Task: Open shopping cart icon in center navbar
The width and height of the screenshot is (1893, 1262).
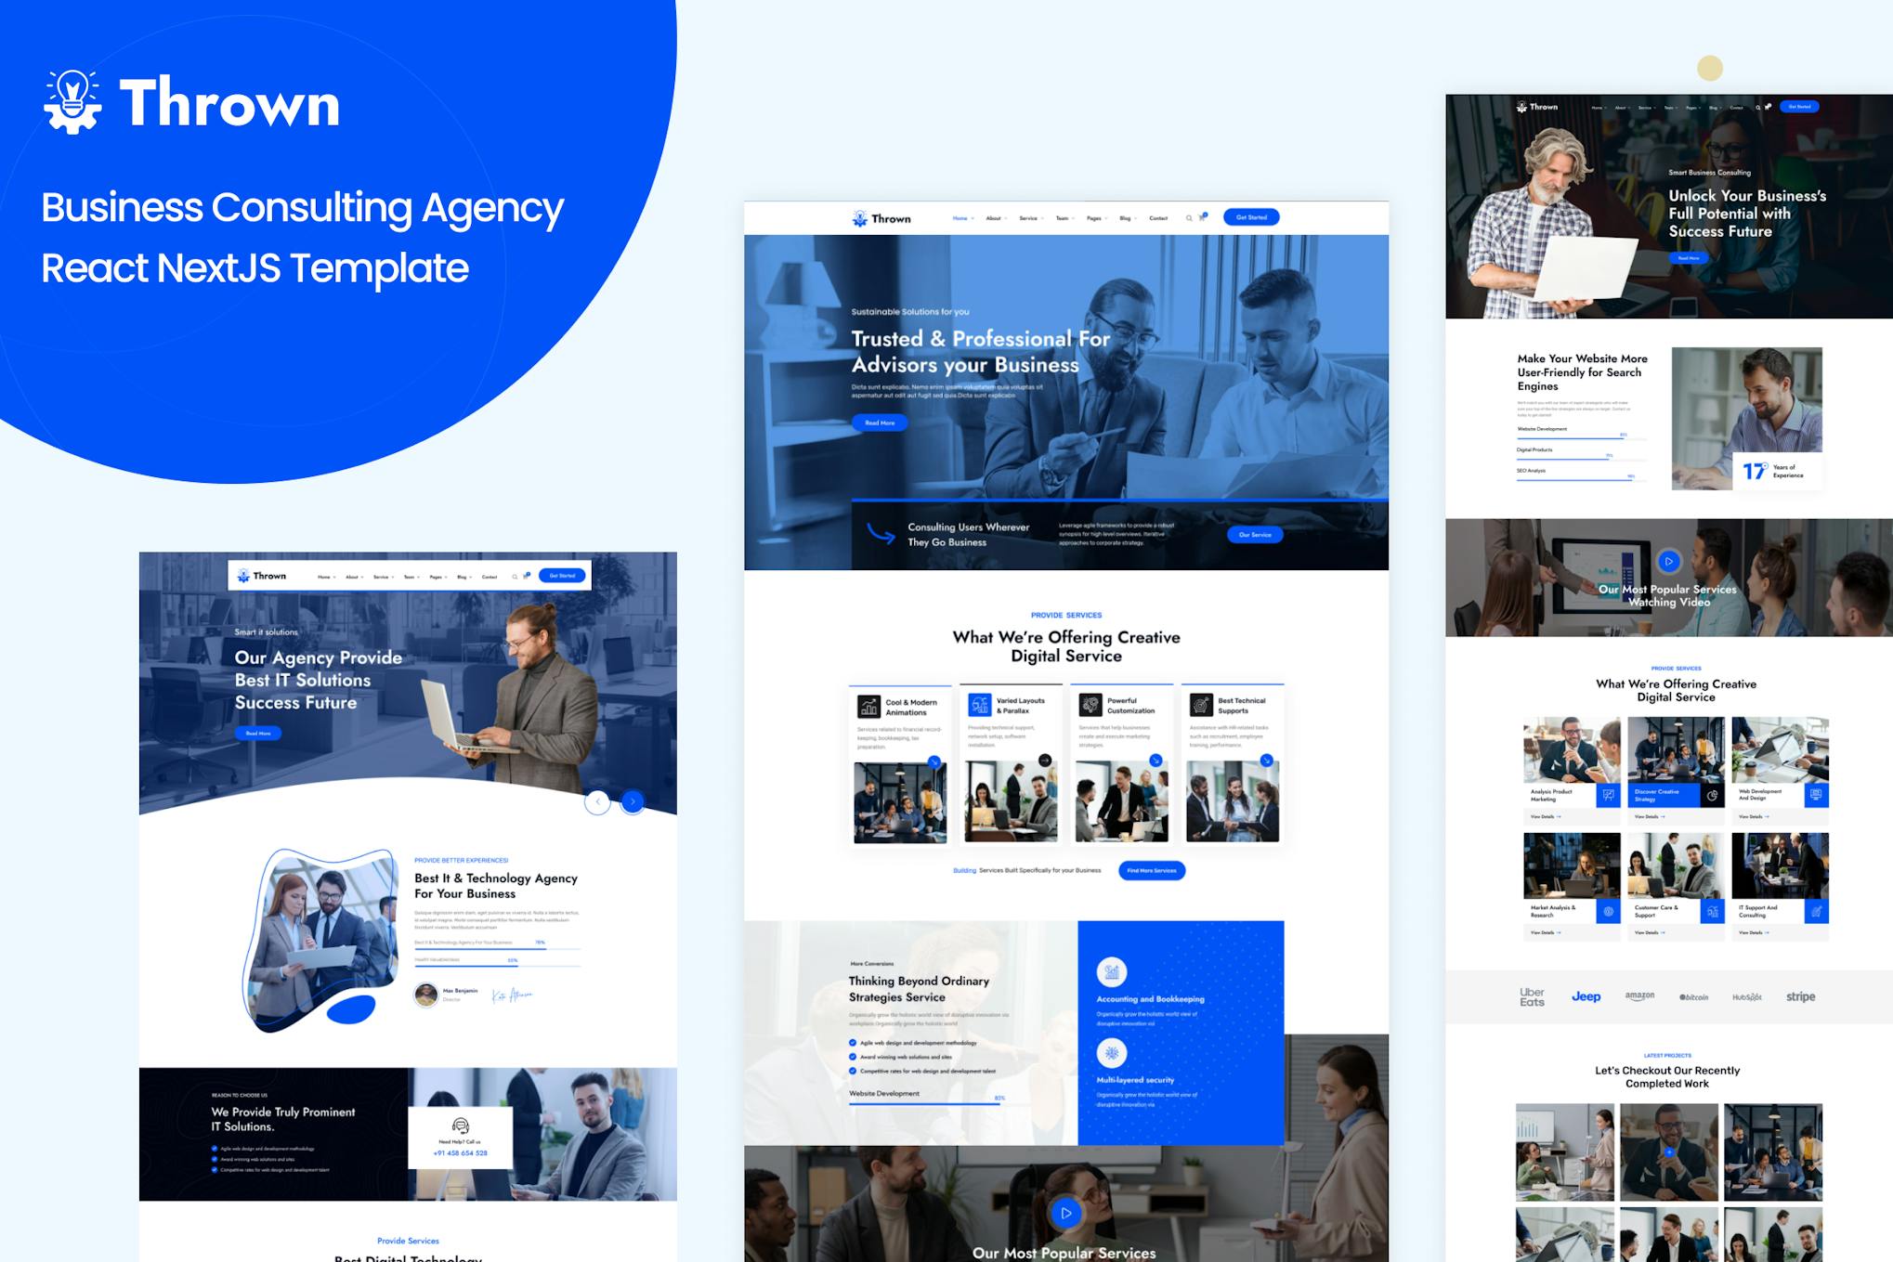Action: [x=1203, y=217]
